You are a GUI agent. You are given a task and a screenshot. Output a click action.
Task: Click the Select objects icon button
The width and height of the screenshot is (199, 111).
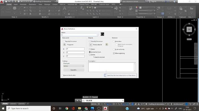[90, 45]
